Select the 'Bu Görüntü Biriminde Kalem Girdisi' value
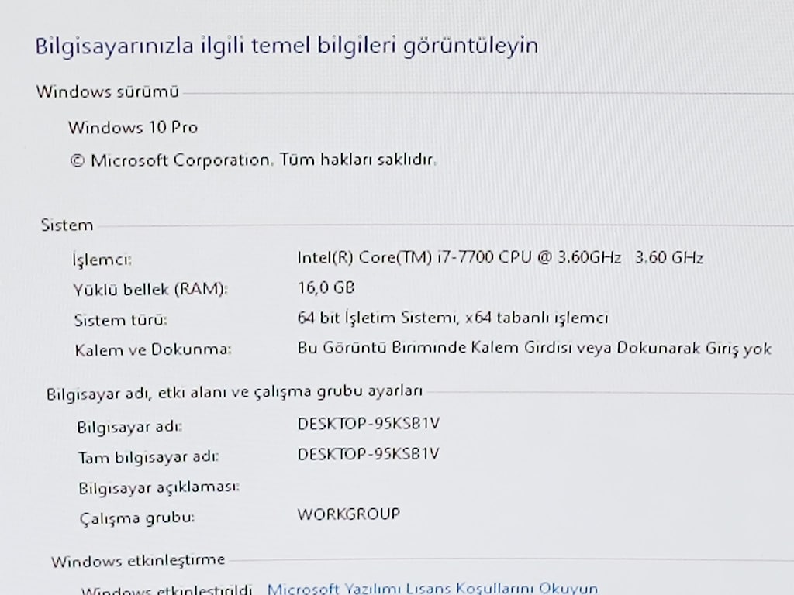794x595 pixels. [534, 348]
